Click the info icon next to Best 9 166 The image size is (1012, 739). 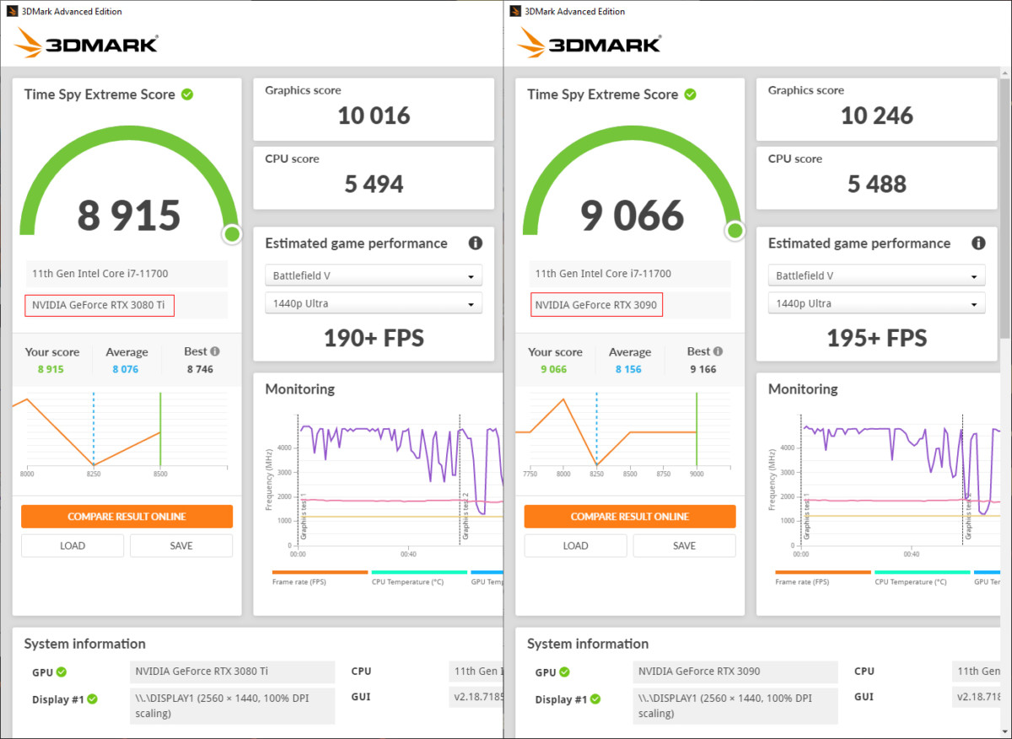718,351
